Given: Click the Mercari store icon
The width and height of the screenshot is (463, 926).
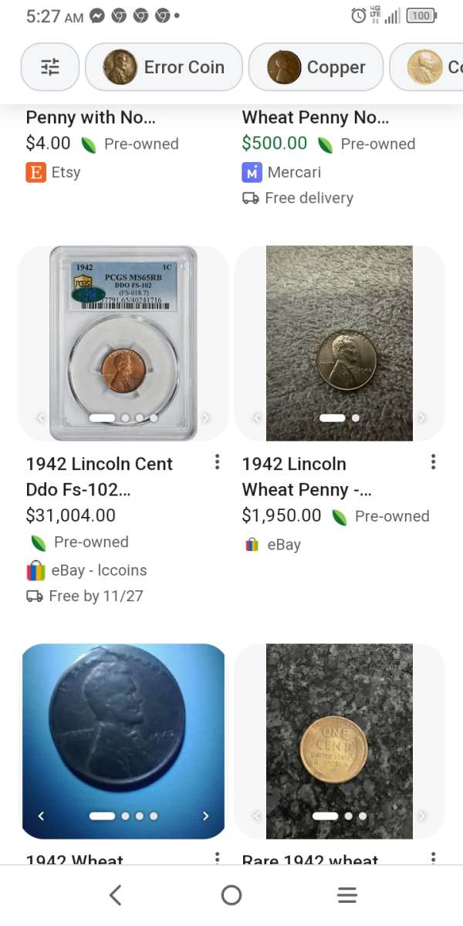Looking at the screenshot, I should click(x=252, y=172).
